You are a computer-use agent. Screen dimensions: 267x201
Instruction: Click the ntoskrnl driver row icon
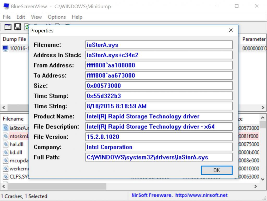tap(5, 136)
